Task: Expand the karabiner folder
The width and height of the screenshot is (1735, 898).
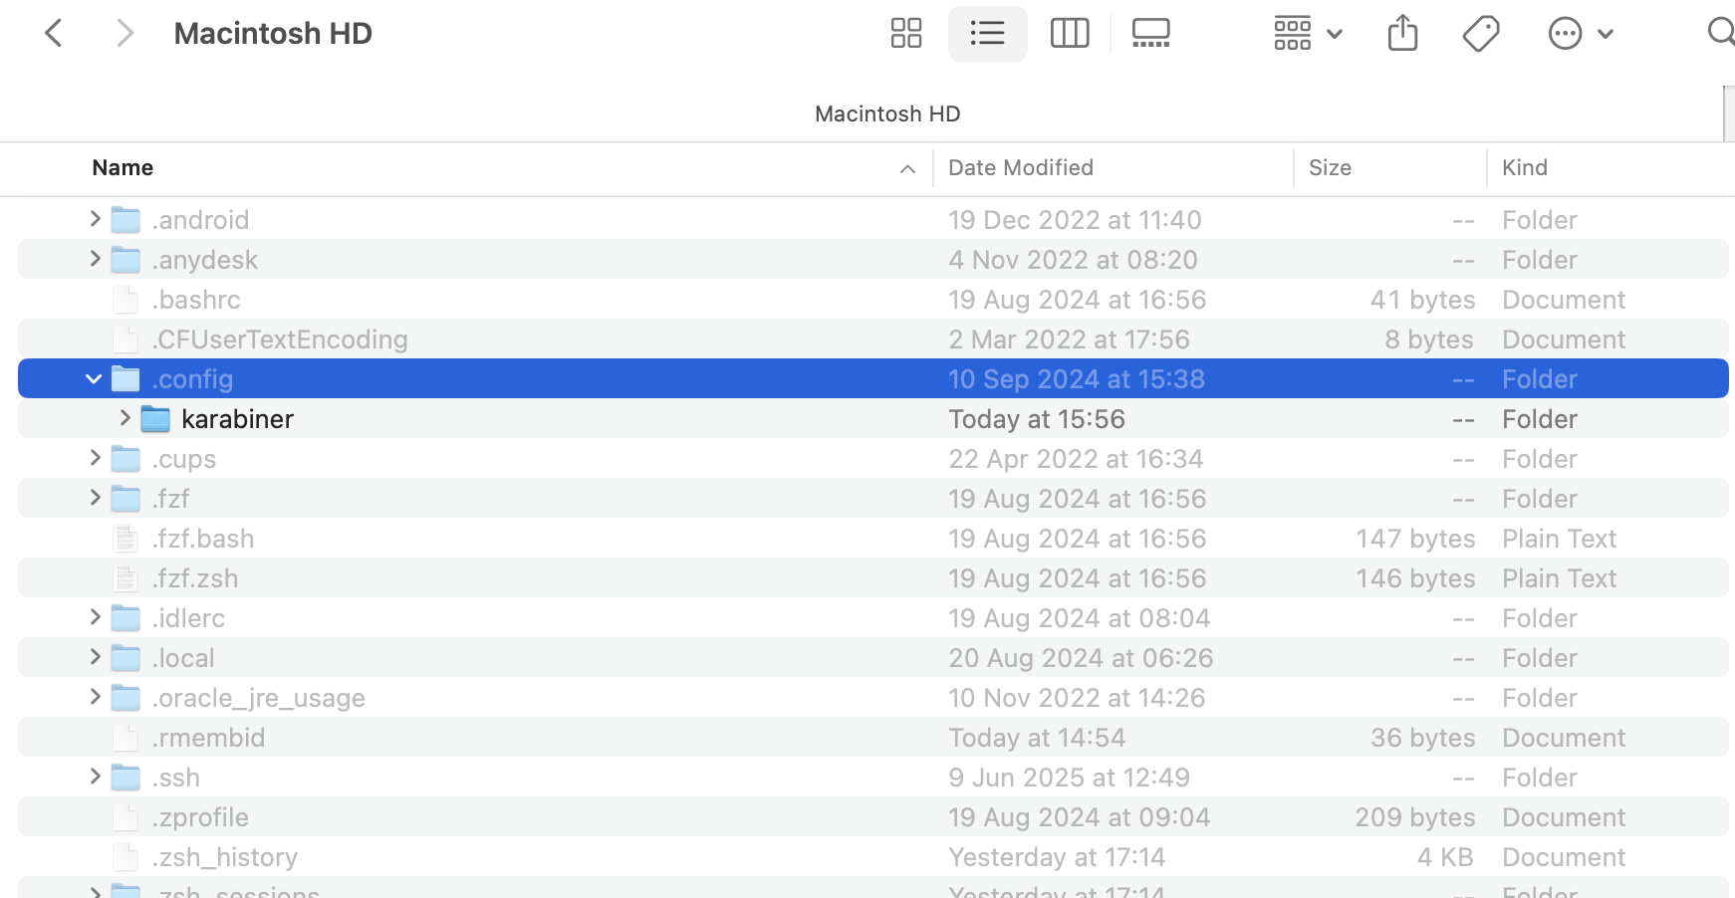Action: [124, 418]
